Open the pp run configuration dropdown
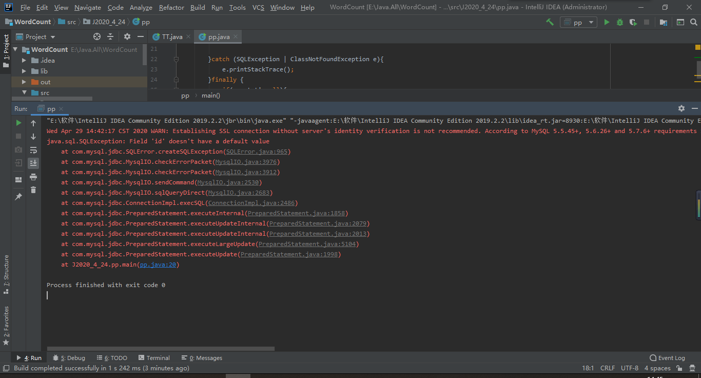 (x=578, y=22)
